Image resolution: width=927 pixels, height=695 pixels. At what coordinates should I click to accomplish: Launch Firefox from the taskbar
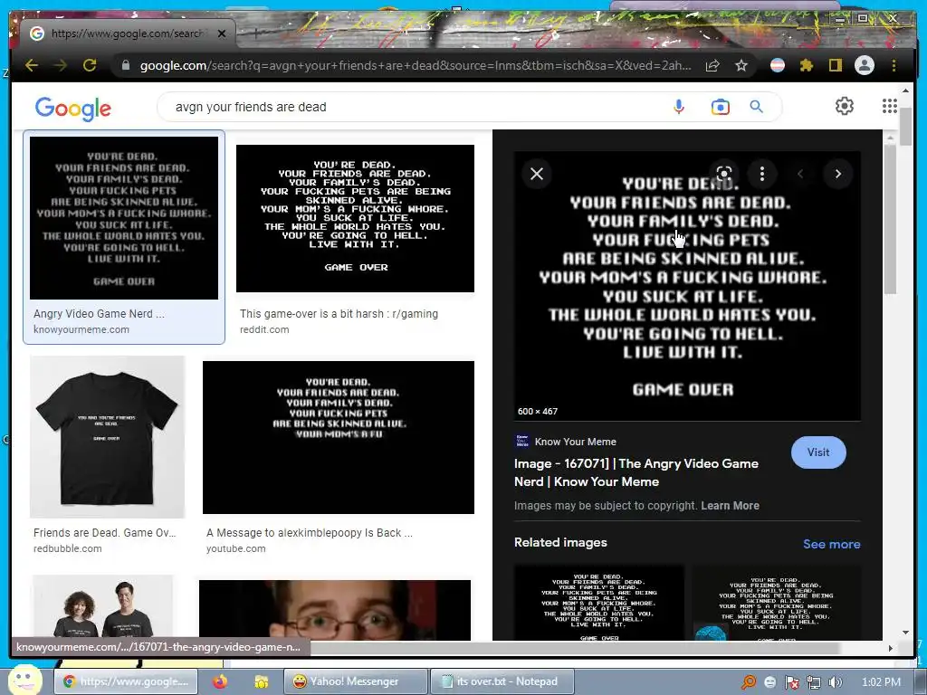[220, 682]
